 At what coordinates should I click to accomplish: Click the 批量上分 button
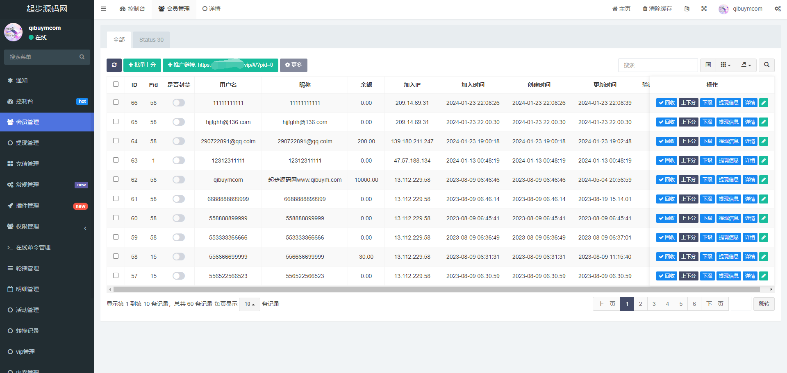pos(142,65)
